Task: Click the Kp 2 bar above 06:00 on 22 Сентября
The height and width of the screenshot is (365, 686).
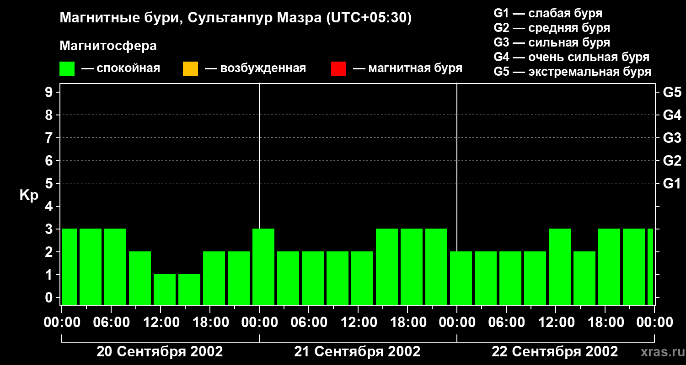Action: tap(510, 278)
